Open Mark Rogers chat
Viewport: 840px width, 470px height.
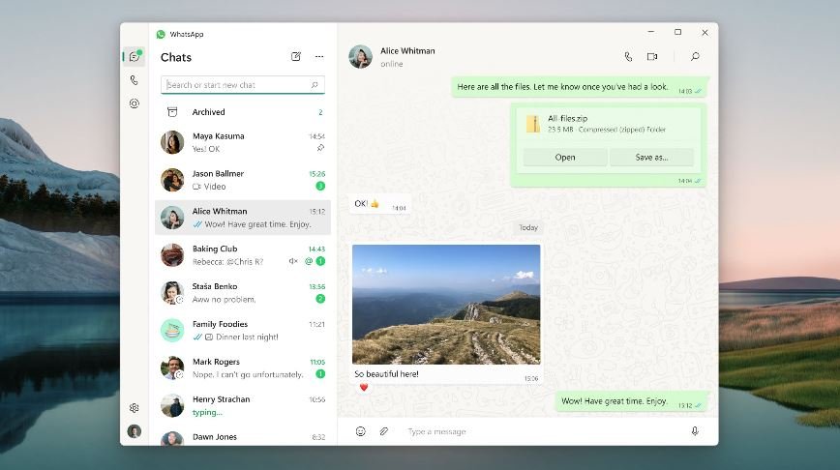tap(243, 367)
